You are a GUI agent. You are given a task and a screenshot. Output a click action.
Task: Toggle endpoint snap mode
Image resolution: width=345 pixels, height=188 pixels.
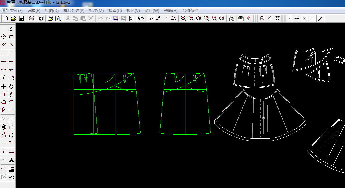[x=289, y=19]
